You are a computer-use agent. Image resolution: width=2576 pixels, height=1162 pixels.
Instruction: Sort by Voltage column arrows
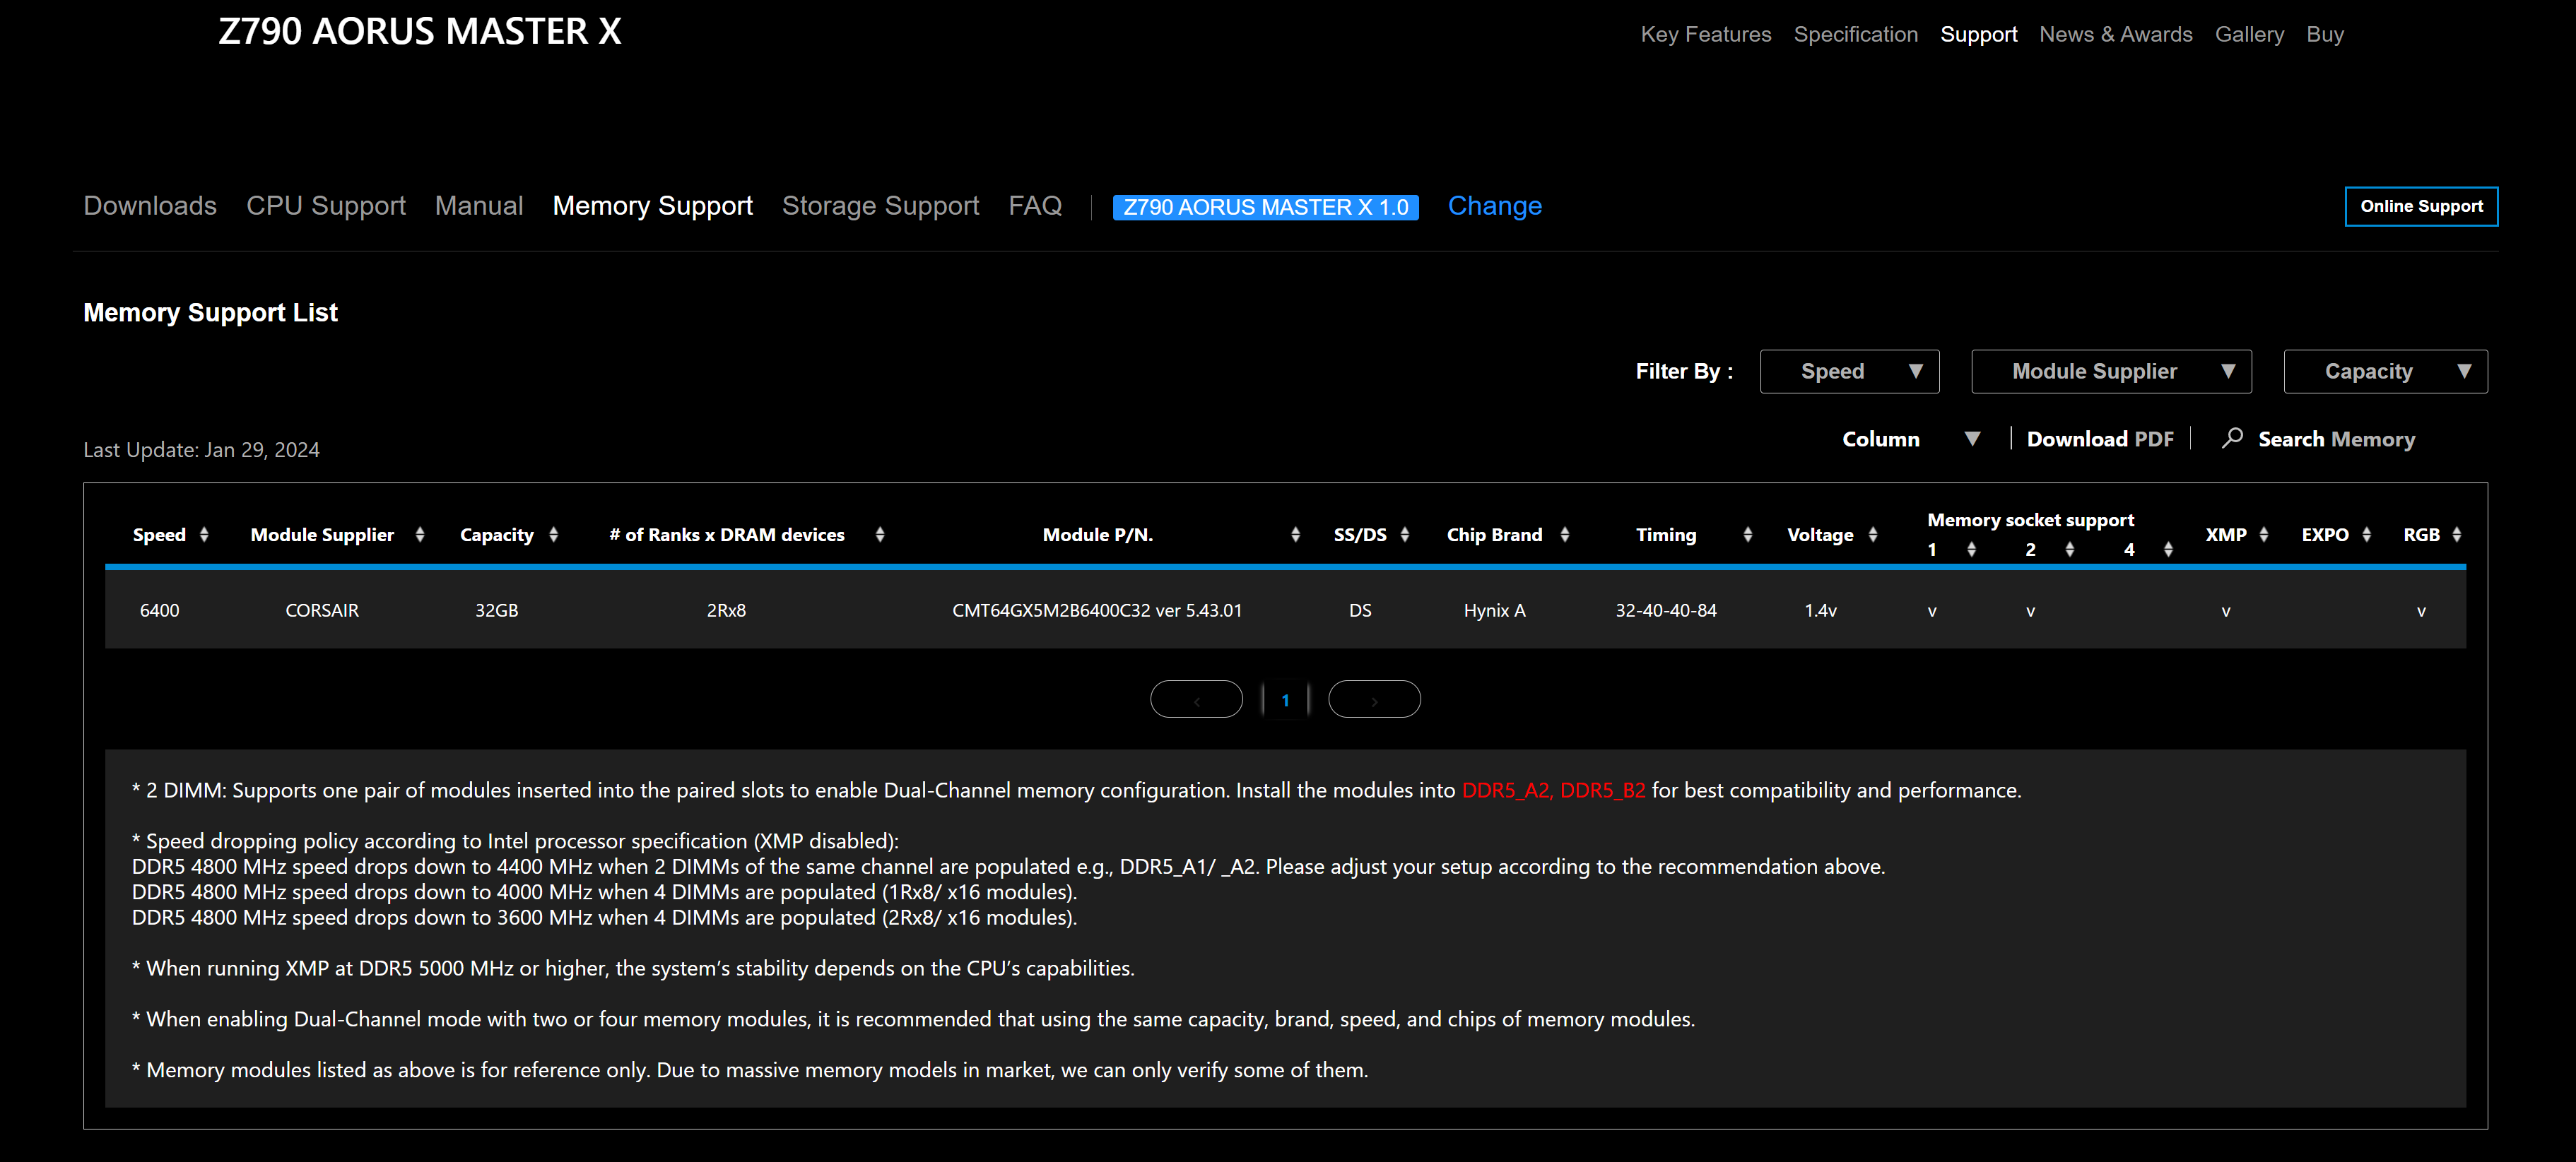point(1872,535)
